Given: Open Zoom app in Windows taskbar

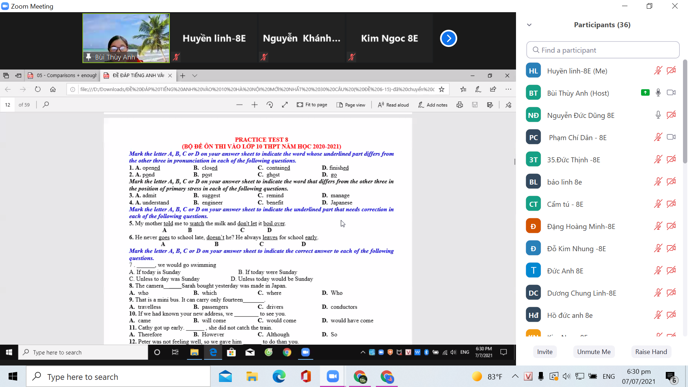Looking at the screenshot, I should pos(333,377).
